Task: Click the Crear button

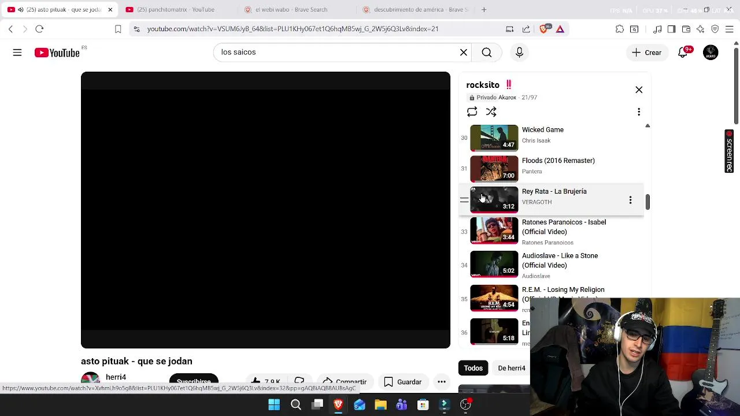Action: pos(647,53)
